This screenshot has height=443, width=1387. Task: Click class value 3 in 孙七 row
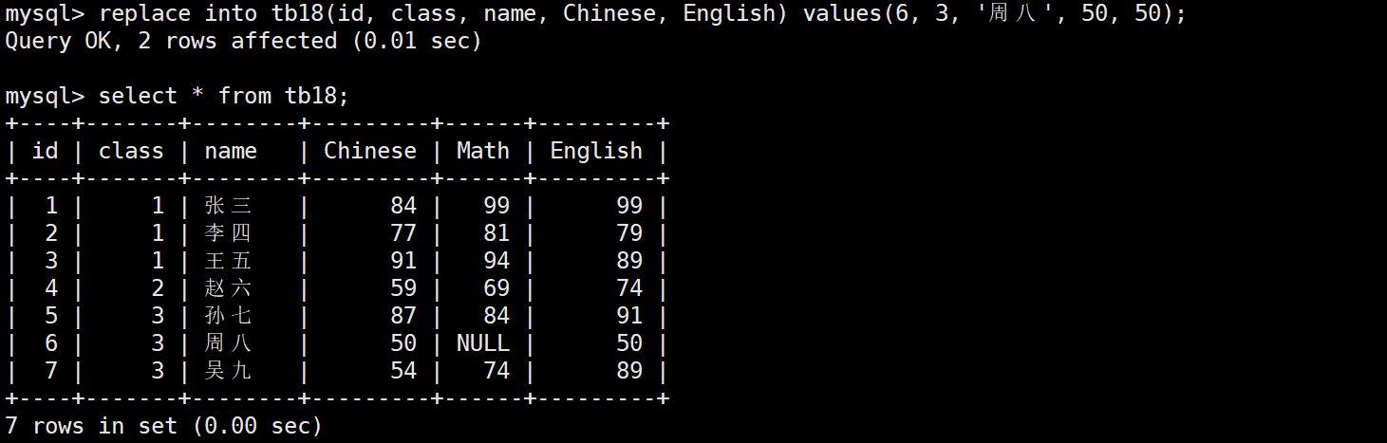pos(158,316)
